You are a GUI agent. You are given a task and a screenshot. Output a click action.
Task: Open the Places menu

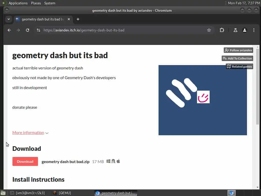[x=36, y=3]
